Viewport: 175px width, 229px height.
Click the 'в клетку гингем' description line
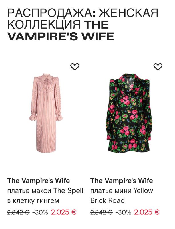point(33,201)
